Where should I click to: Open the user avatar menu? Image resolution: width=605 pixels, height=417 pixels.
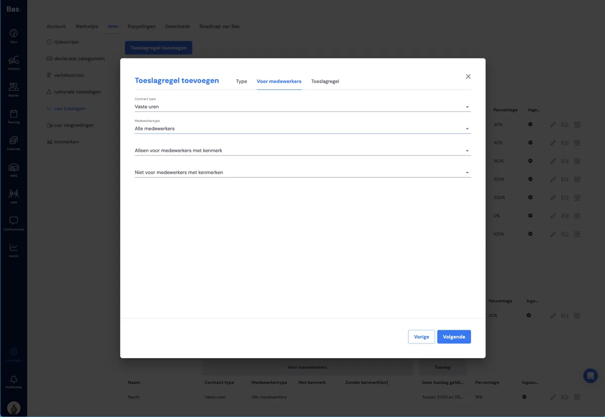[14, 408]
